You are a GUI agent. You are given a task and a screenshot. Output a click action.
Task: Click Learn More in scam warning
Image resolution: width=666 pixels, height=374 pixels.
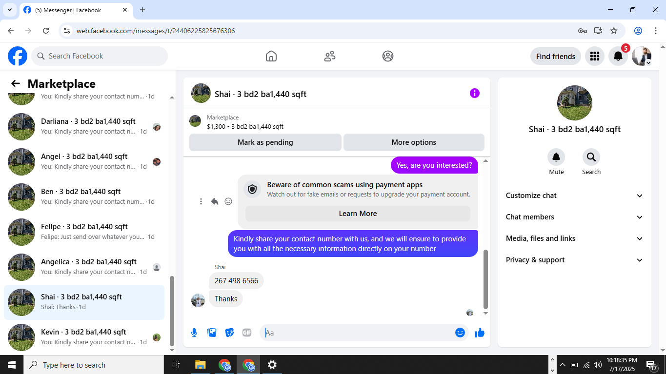(x=358, y=214)
